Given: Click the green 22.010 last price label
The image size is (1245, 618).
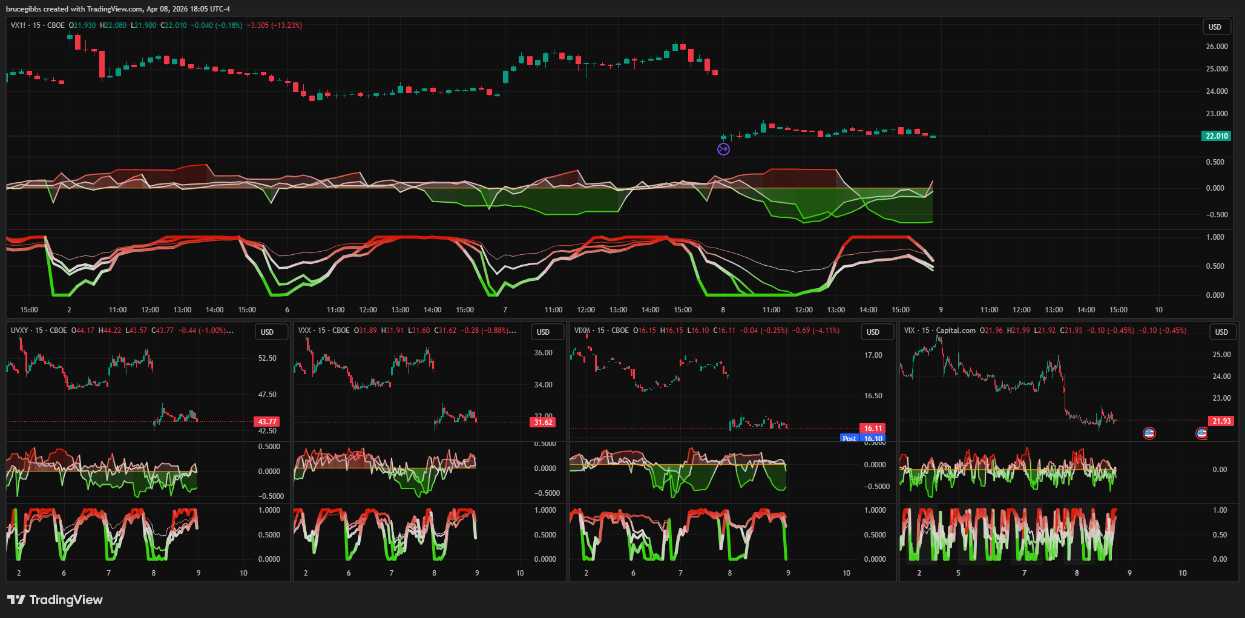Looking at the screenshot, I should tap(1216, 136).
